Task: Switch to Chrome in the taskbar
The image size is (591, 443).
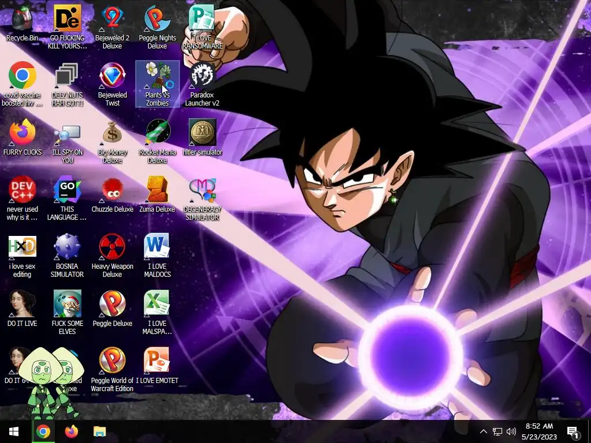Action: [x=43, y=431]
